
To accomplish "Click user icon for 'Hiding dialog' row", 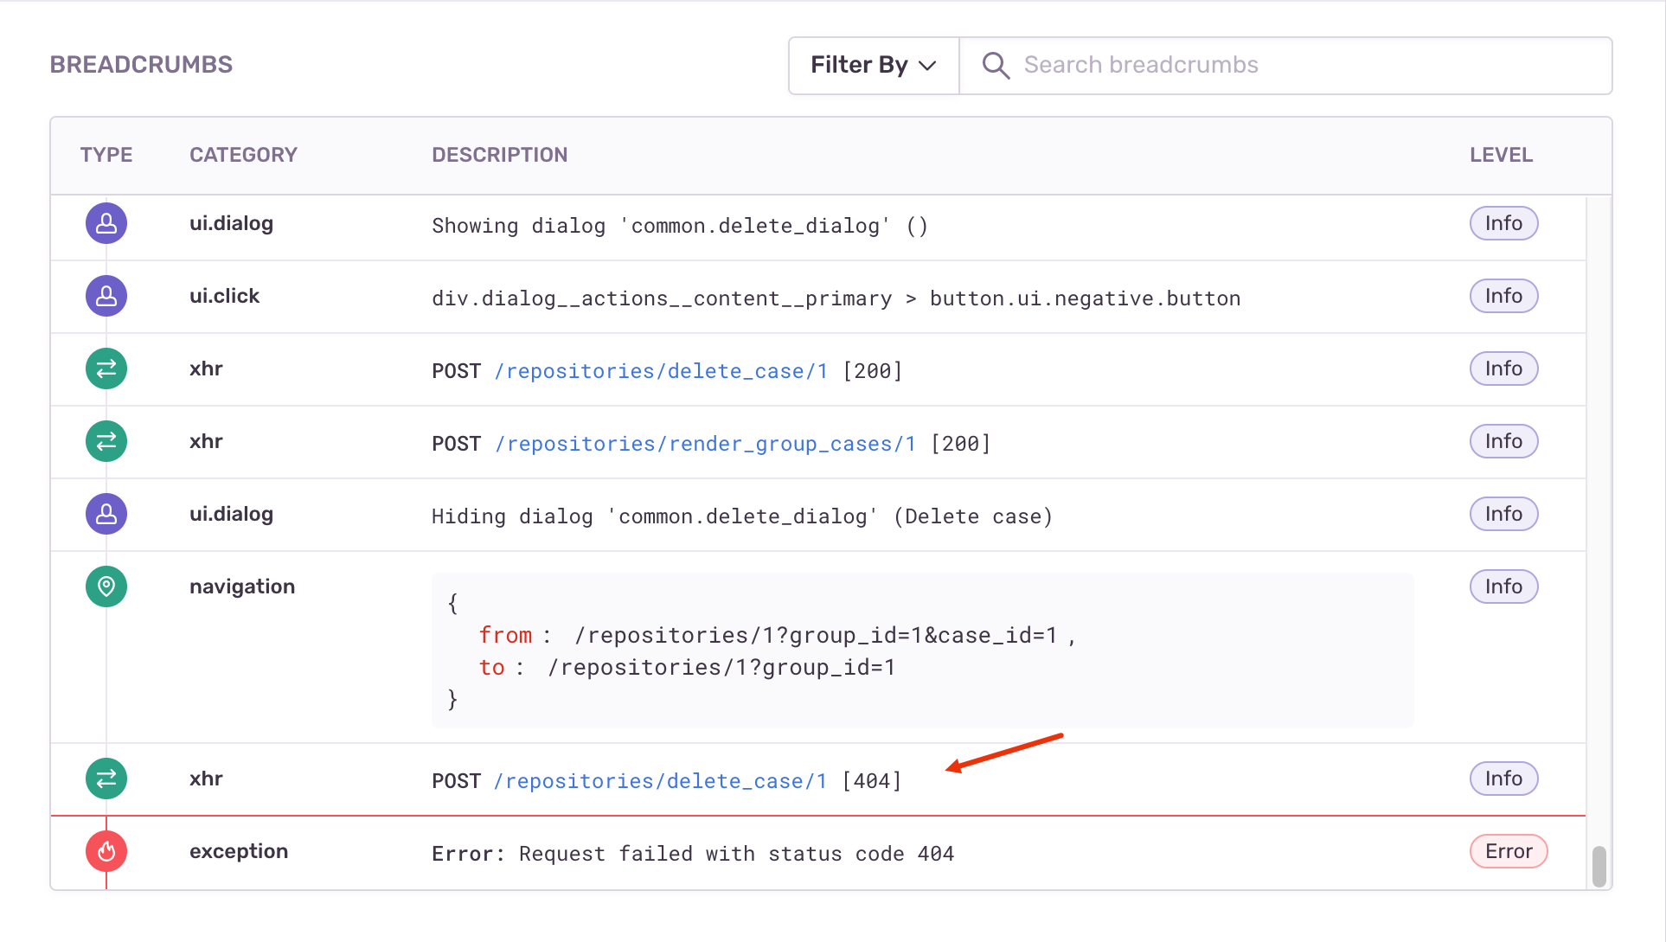I will [106, 515].
